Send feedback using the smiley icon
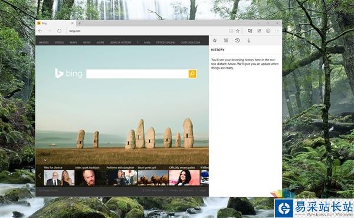Image resolution: width=354 pixels, height=218 pixels. point(268,31)
